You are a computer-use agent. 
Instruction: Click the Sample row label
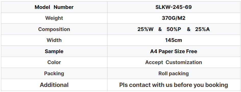click(54, 51)
